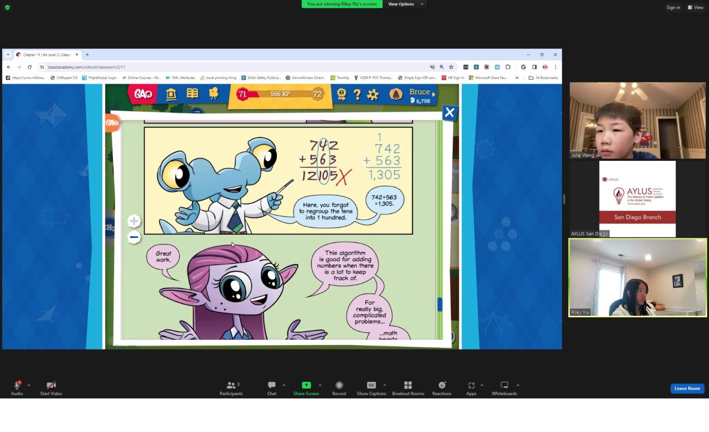709x432 pixels.
Task: Click the orange BA tab on comic corner
Action: 112,123
